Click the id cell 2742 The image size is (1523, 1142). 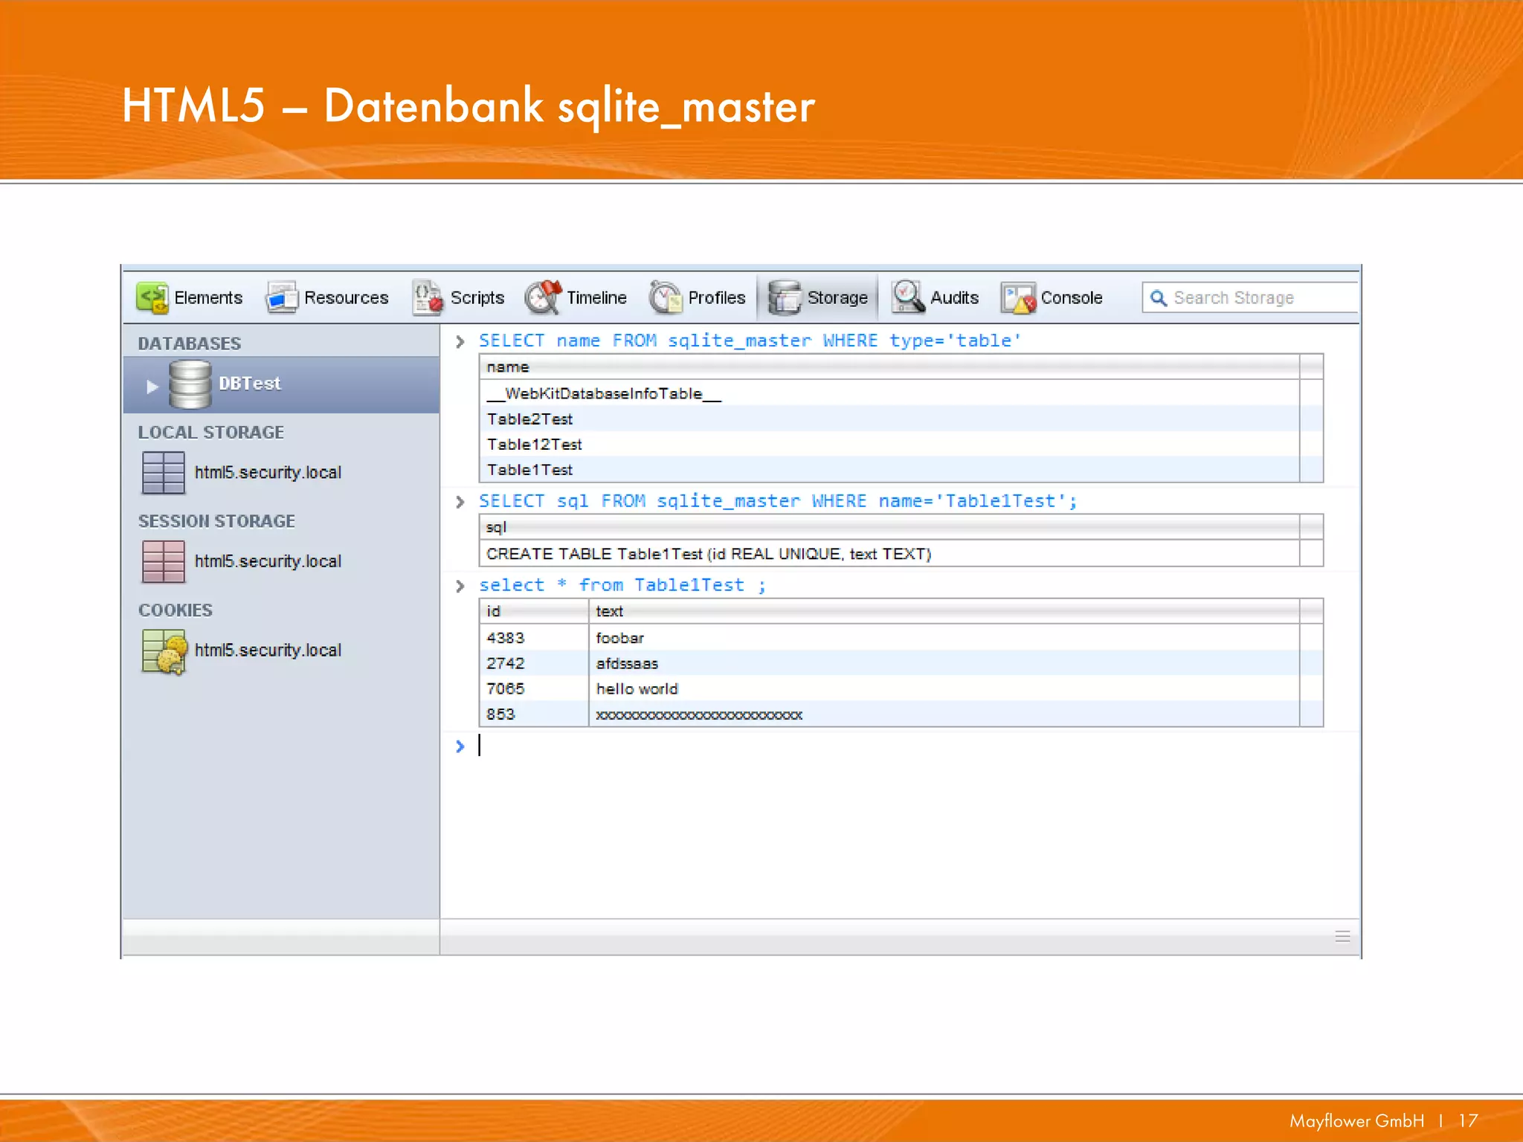534,663
